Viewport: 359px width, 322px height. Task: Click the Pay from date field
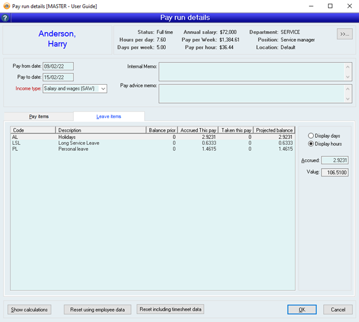point(57,66)
